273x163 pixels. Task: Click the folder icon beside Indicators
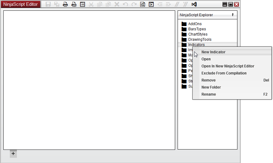coord(184,45)
